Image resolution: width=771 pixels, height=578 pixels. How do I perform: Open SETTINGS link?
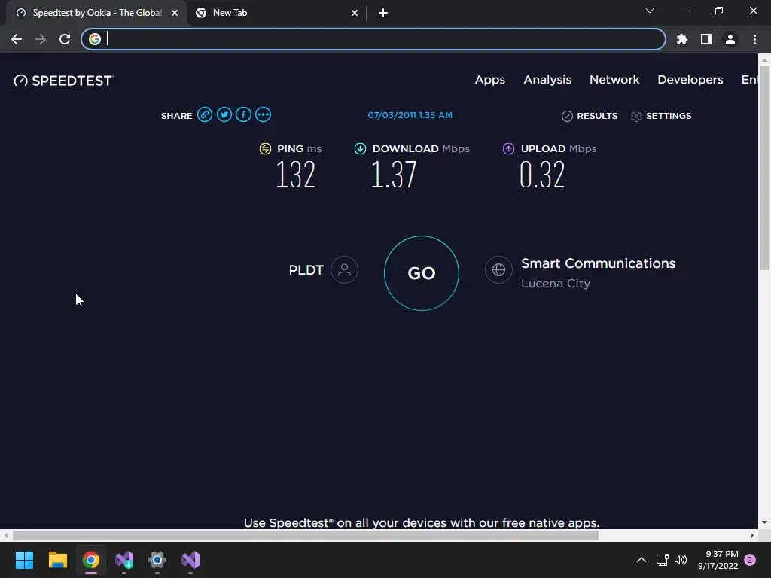(x=669, y=116)
